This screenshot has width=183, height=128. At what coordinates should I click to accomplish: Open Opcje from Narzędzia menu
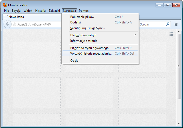pyautogui.click(x=100, y=61)
